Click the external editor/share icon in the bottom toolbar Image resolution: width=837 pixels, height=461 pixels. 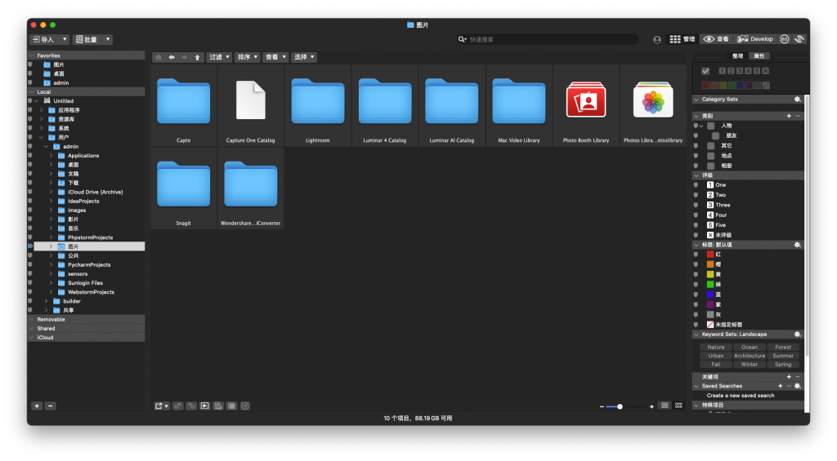[161, 406]
